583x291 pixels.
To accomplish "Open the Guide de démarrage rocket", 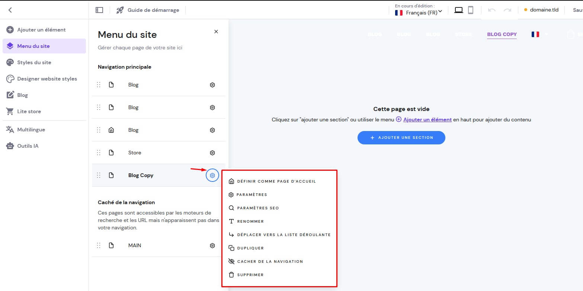I will (x=120, y=10).
